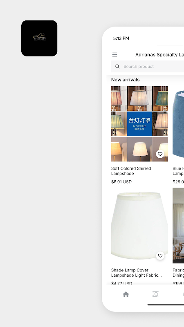Open Soft Colored Shirred Lampshade title
The width and height of the screenshot is (184, 327).
pos(131,171)
